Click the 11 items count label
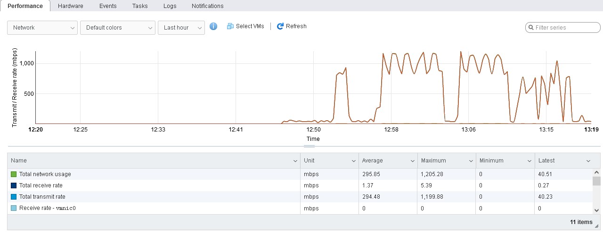 point(581,222)
